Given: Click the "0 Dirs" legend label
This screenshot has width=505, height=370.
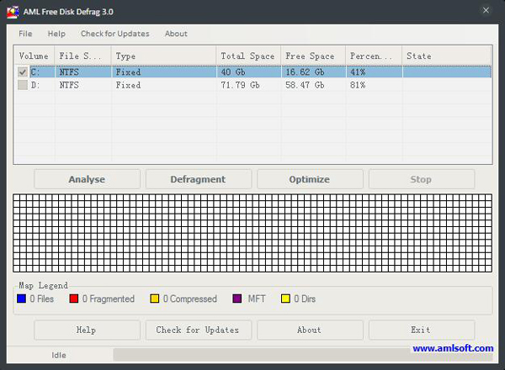Looking at the screenshot, I should tap(305, 299).
